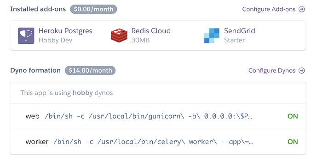This screenshot has height=167, width=317.
Task: Open the Configure Add-ons link
Action: click(x=269, y=9)
